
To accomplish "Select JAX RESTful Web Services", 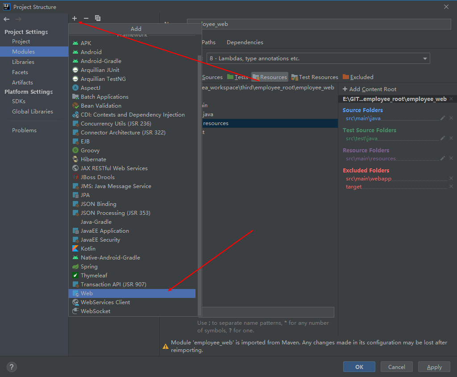I will point(132,168).
